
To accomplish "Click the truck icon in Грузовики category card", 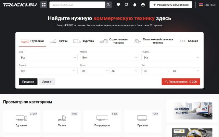I will (22, 118).
